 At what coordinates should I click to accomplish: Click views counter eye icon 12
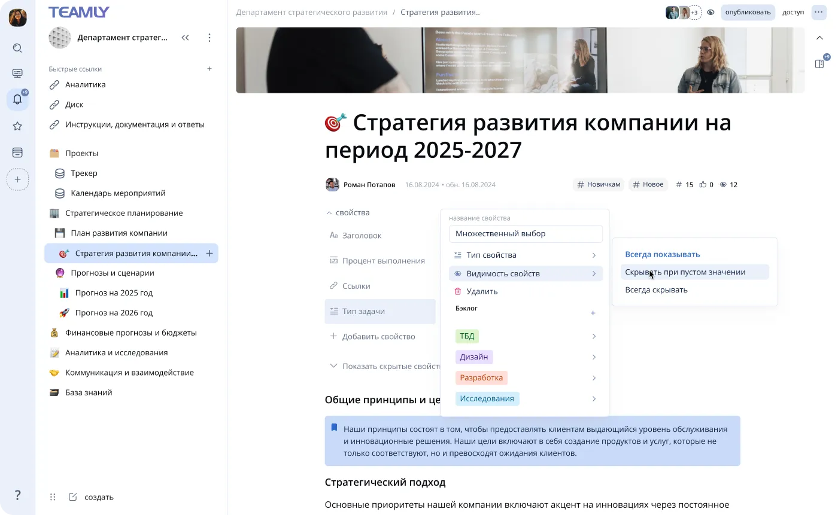coord(728,185)
